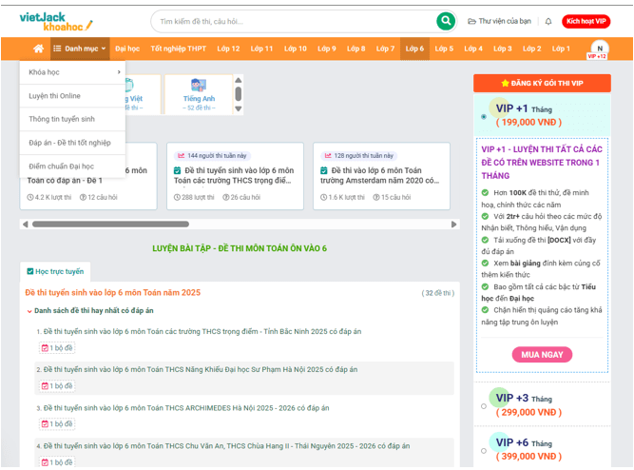Image resolution: width=634 pixels, height=470 pixels.
Task: Choose the VIP +3 Tháng plan
Action: [x=484, y=406]
